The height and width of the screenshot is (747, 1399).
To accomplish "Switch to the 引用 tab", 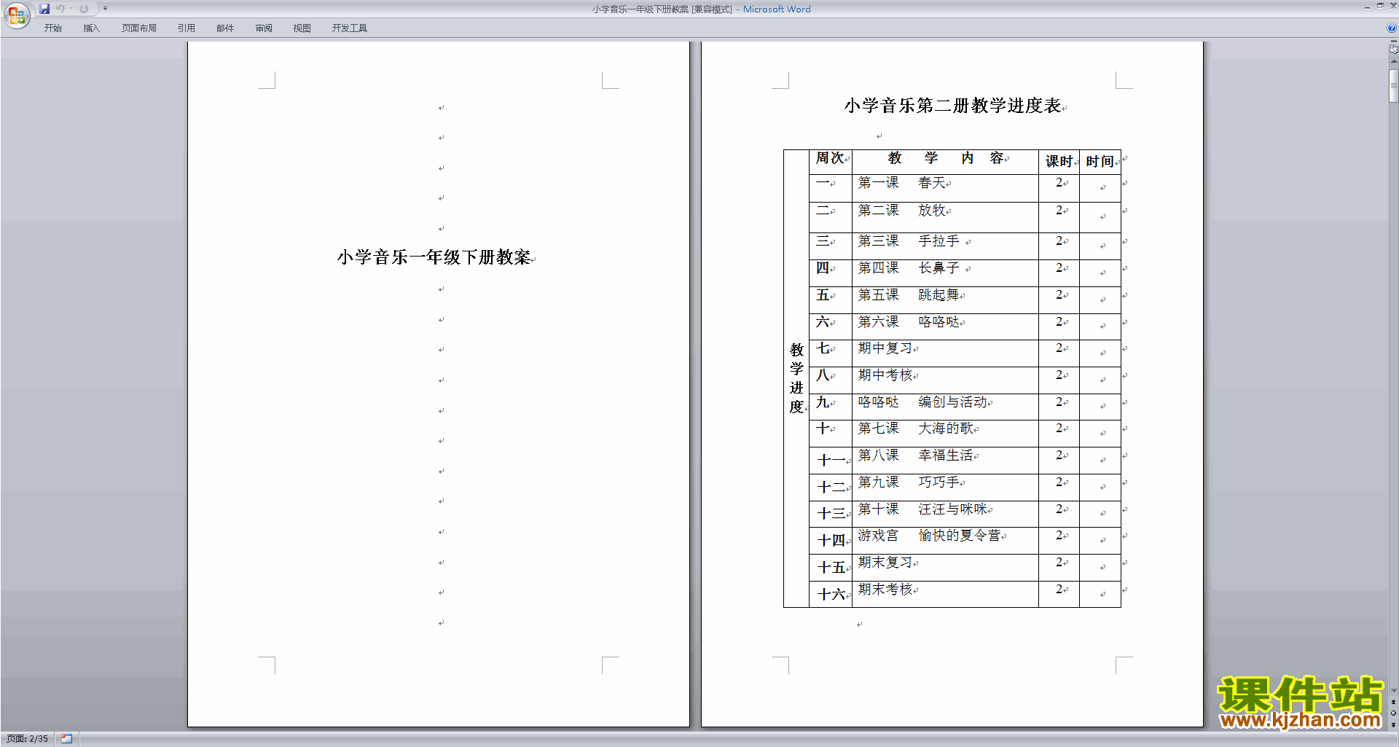I will pos(187,28).
